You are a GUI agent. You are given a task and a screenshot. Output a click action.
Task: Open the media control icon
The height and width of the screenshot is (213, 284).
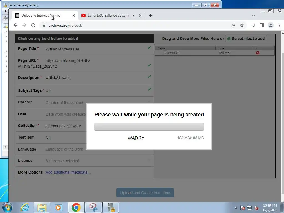pyautogui.click(x=253, y=25)
